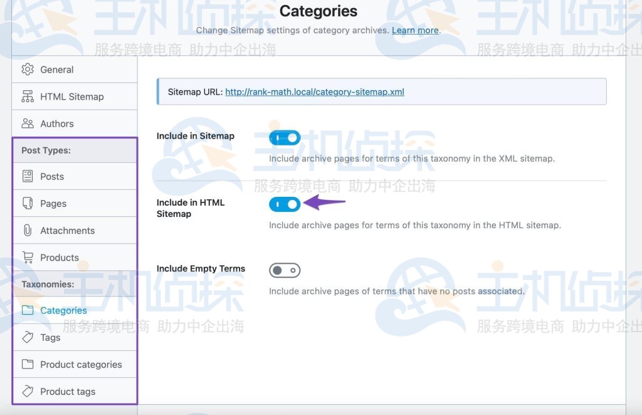Open the Authors settings section
642x415 pixels.
pos(56,123)
